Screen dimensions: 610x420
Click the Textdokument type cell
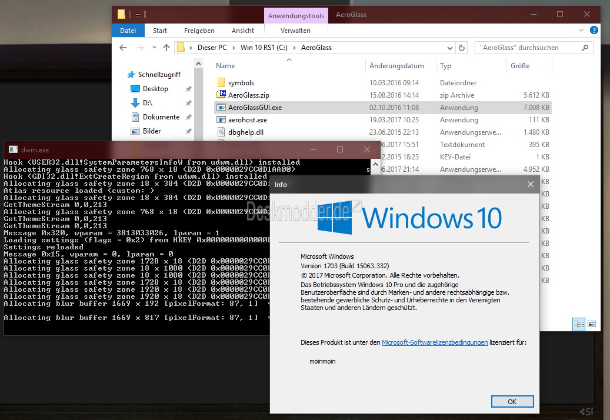pyautogui.click(x=462, y=145)
